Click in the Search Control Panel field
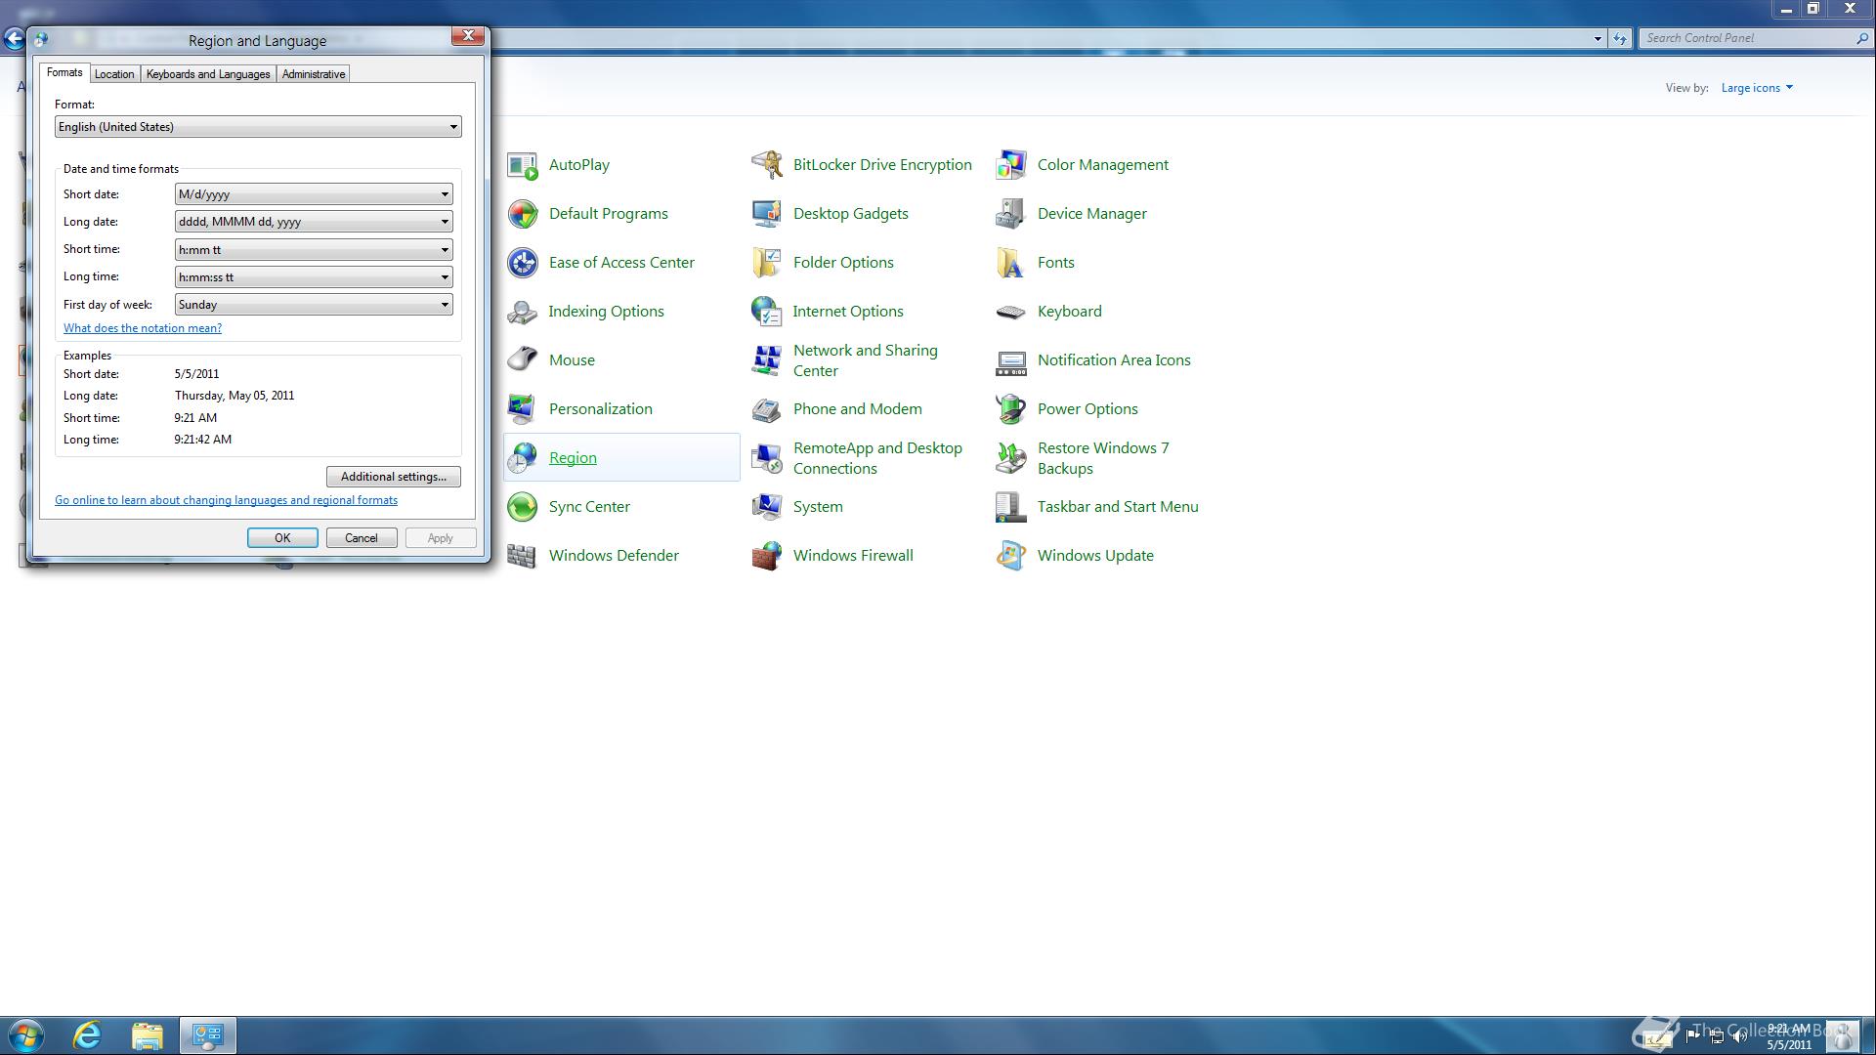This screenshot has width=1876, height=1055. 1747,38
